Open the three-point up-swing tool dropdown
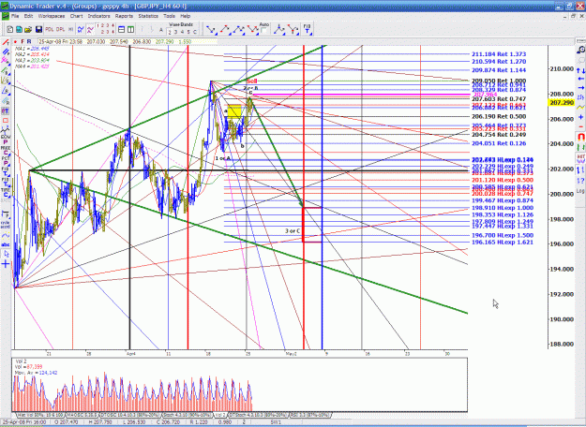This screenshot has width=586, height=427. point(239,29)
